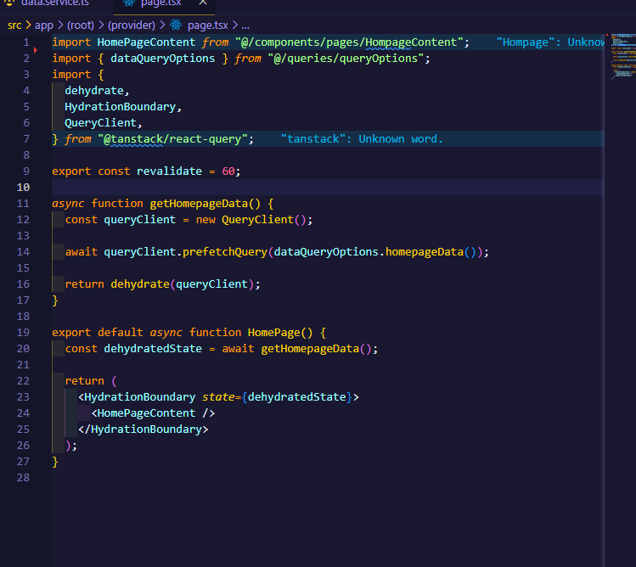Click the "@/queries/queryOptions" import path
The height and width of the screenshot is (567, 636).
pos(346,59)
